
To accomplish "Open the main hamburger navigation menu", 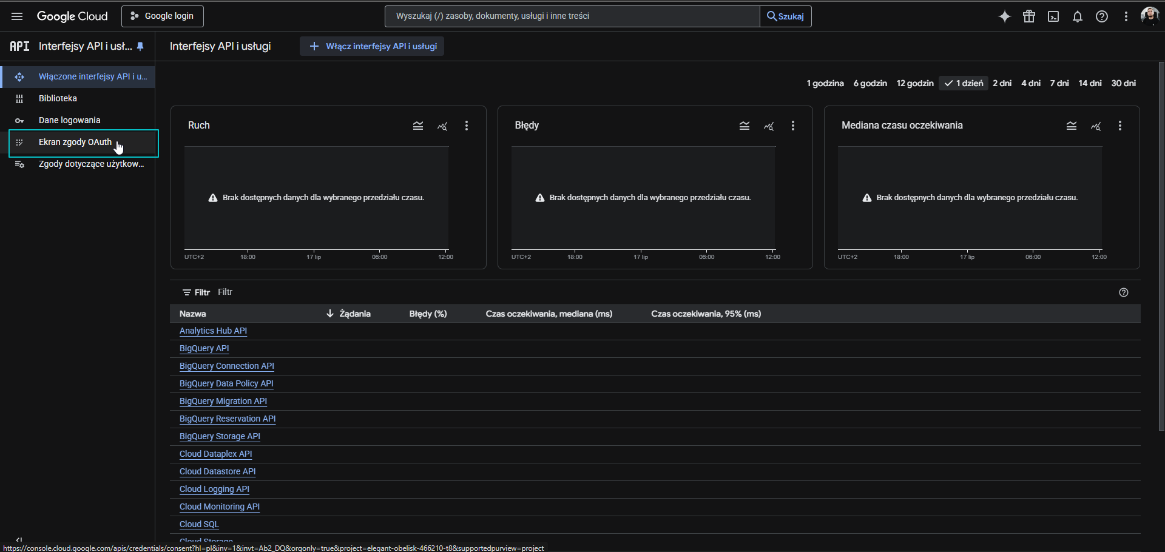I will 17,16.
